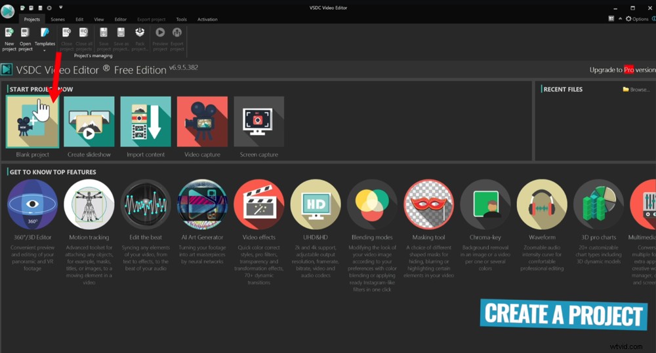Click the Video capture camera tile

point(203,122)
